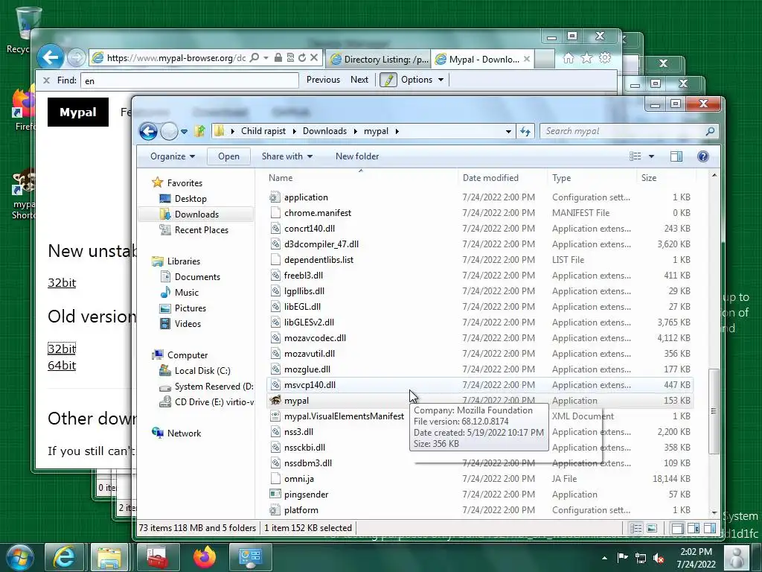Click the change view icon
762x572 pixels.
pos(635,156)
